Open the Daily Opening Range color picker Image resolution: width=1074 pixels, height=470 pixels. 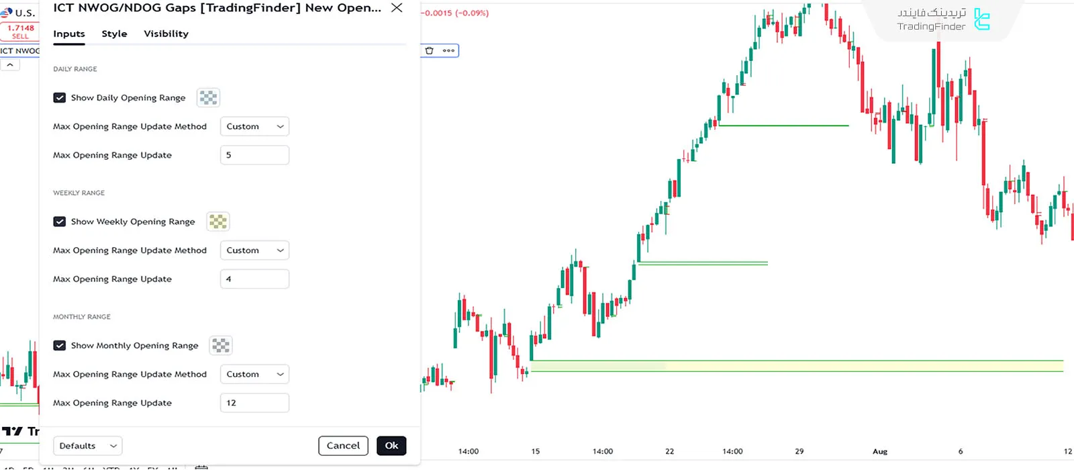208,98
